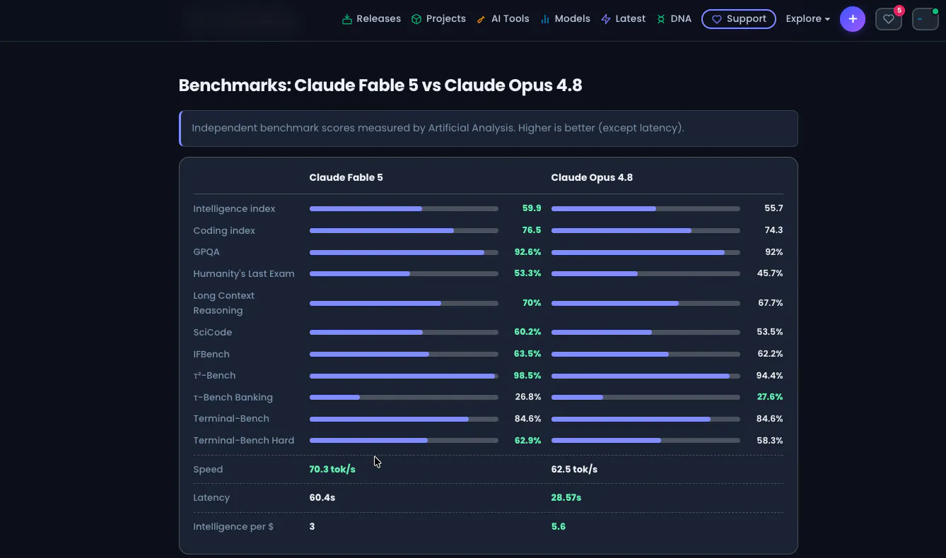Expand the Explore dropdown
The image size is (946, 558).
click(808, 19)
